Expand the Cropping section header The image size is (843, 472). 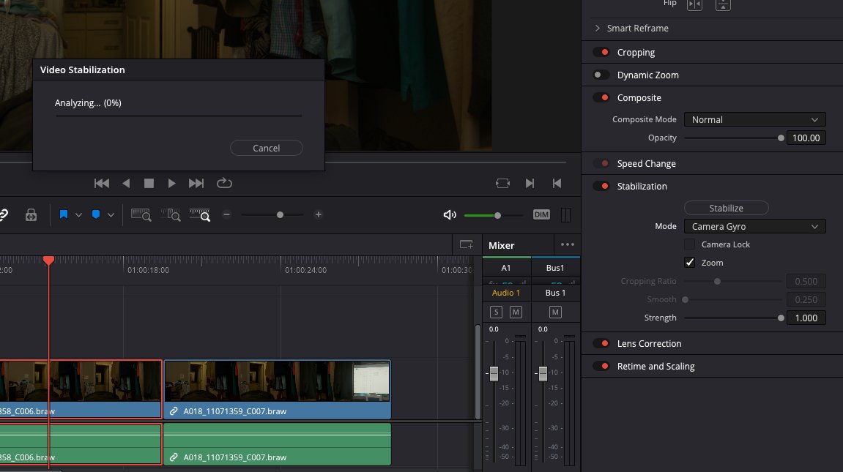tap(636, 52)
